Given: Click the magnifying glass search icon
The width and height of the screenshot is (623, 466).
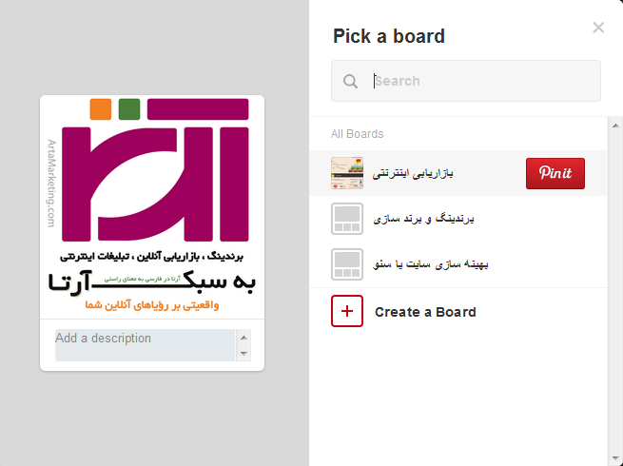Looking at the screenshot, I should pyautogui.click(x=351, y=82).
